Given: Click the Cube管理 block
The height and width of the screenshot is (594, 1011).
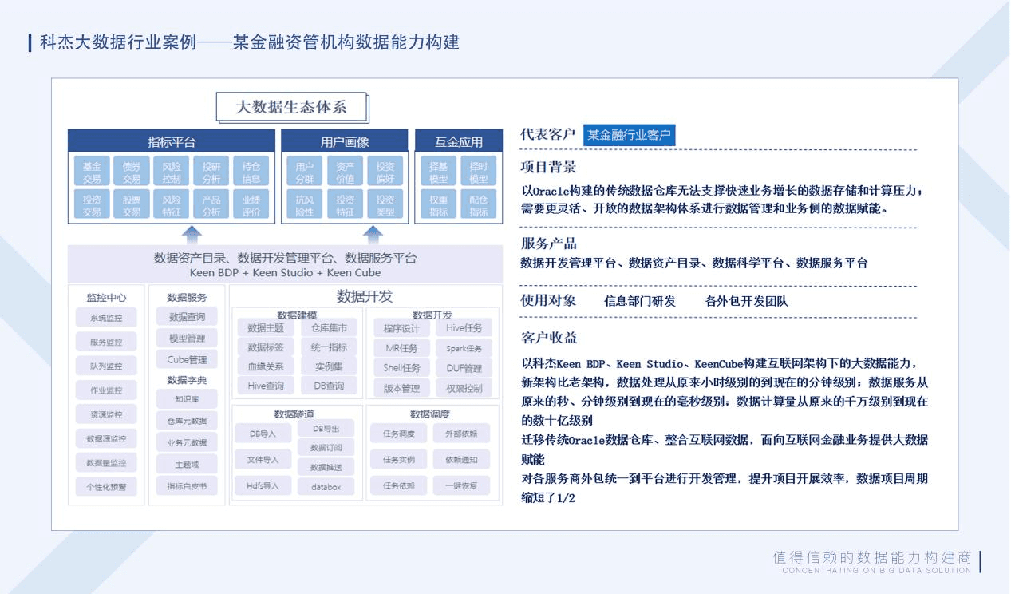Looking at the screenshot, I should pos(187,359).
